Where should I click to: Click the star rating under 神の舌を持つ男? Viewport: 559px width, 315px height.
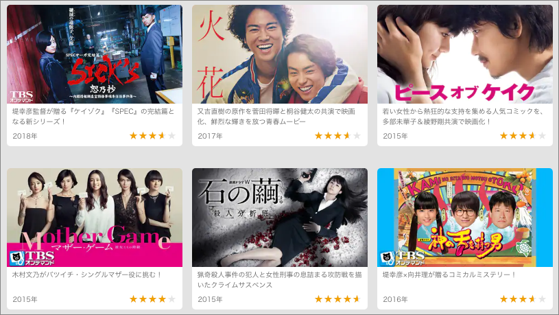[x=523, y=299]
